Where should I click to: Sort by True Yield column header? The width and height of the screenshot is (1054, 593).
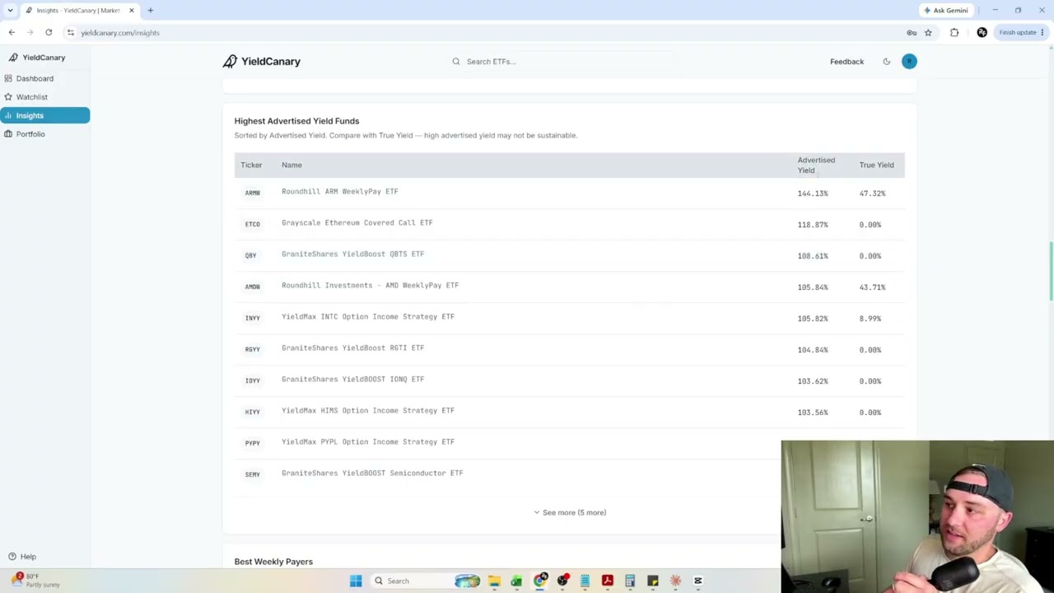(876, 166)
